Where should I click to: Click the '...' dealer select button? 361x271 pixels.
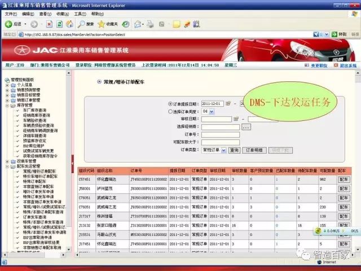246,127
